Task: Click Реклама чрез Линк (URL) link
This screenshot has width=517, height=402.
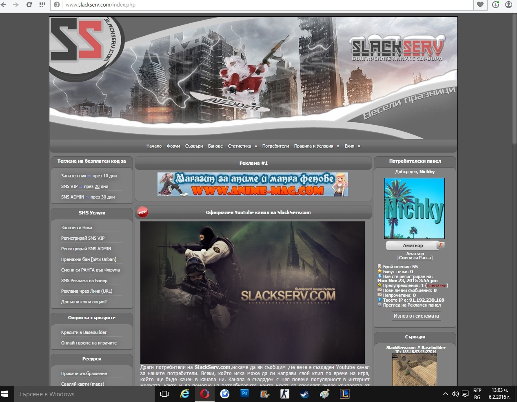Action: click(x=87, y=291)
